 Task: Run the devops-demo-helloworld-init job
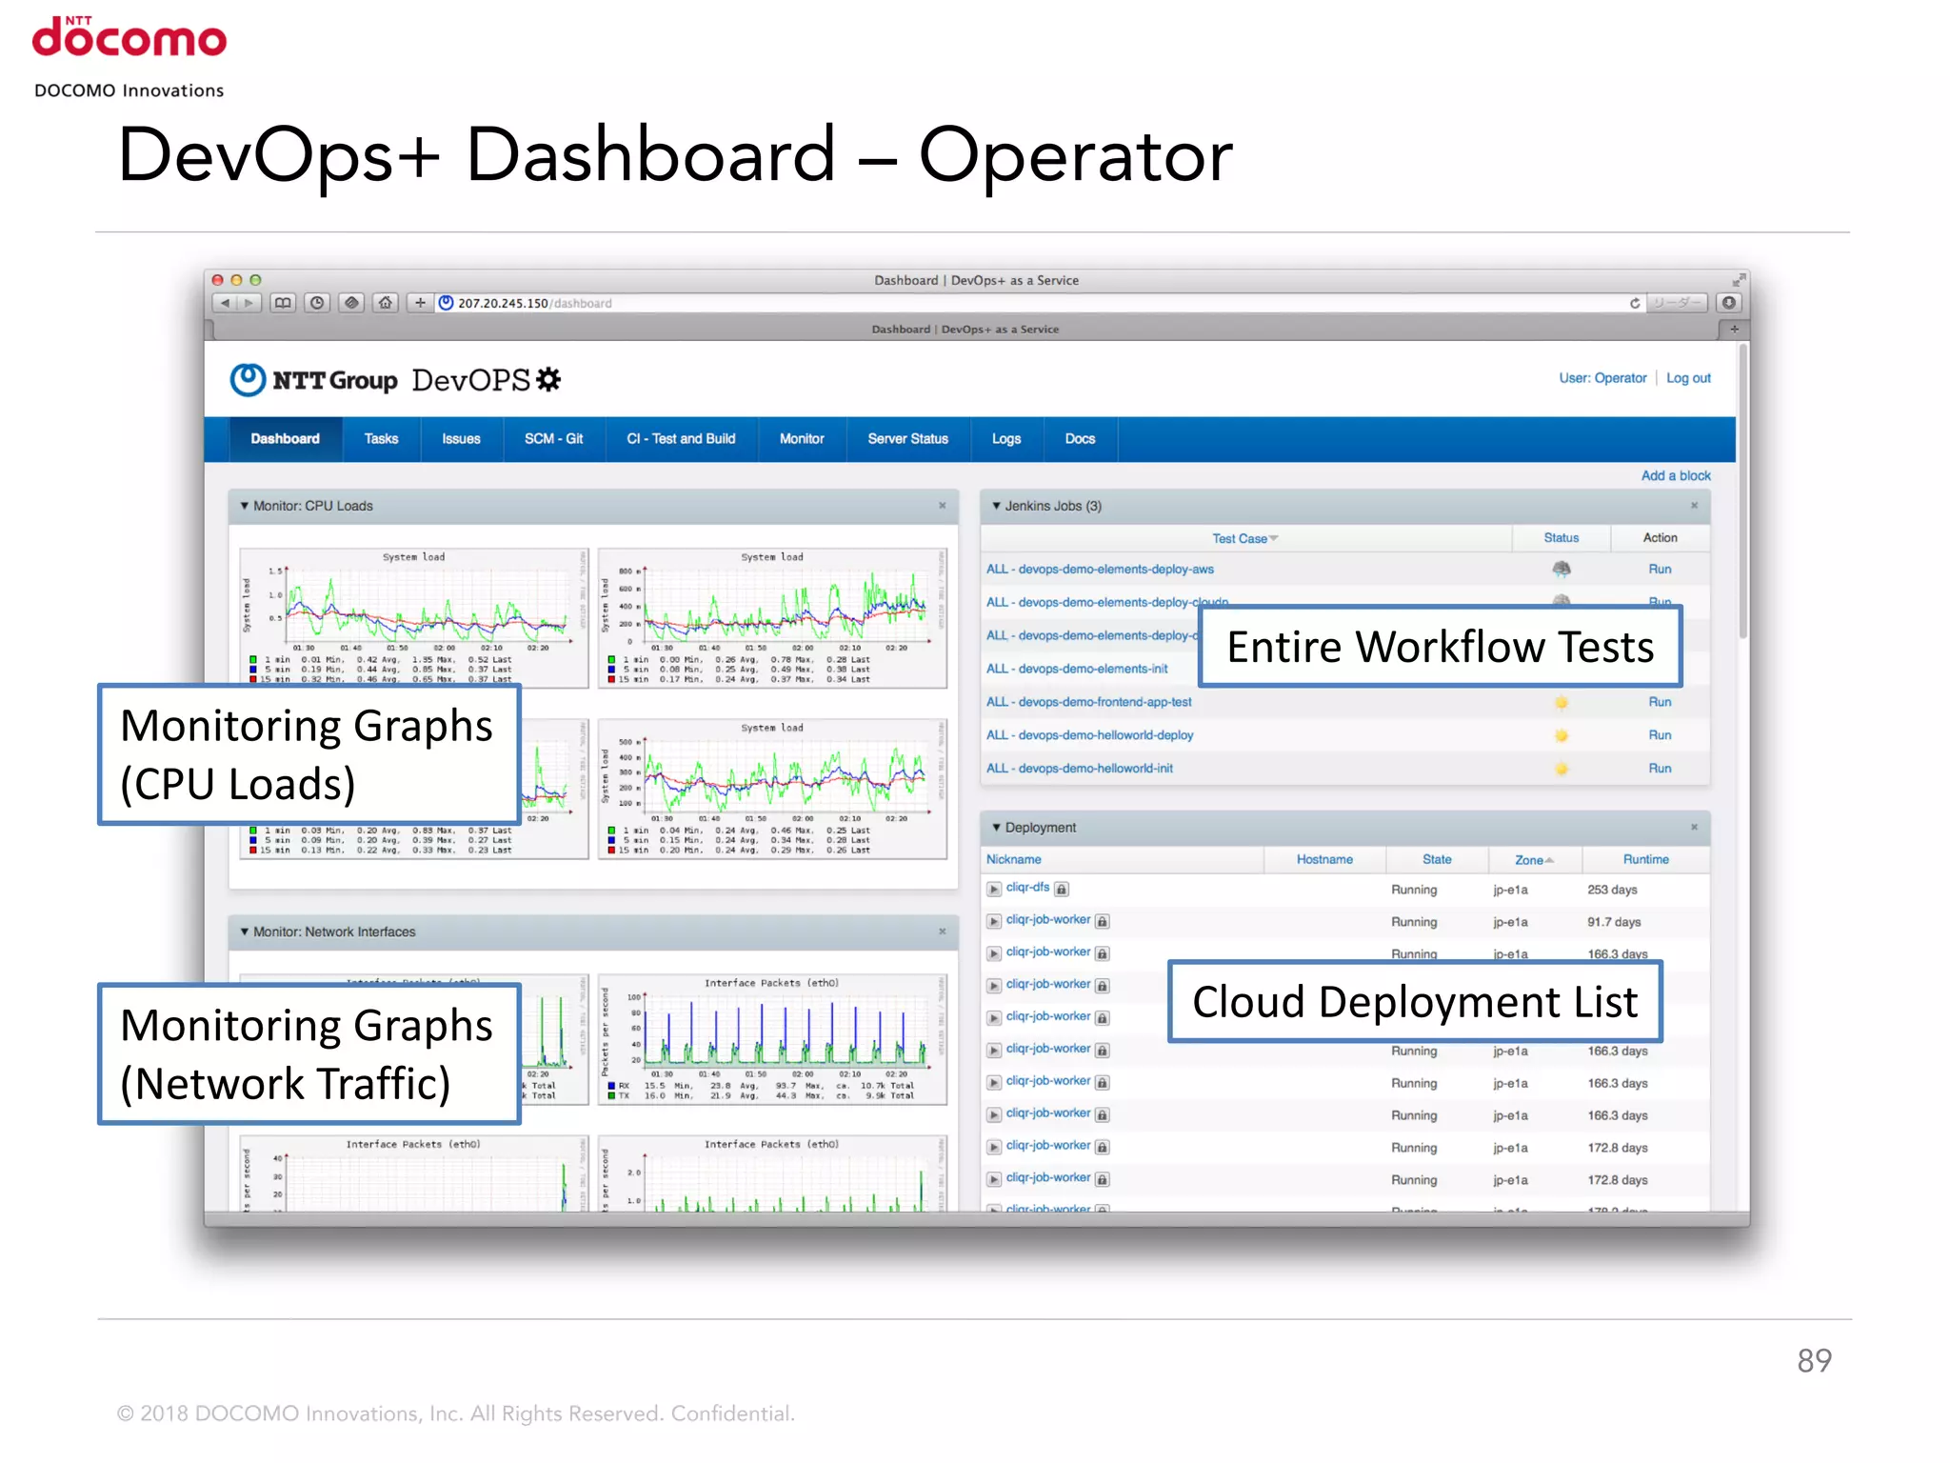coord(1660,769)
